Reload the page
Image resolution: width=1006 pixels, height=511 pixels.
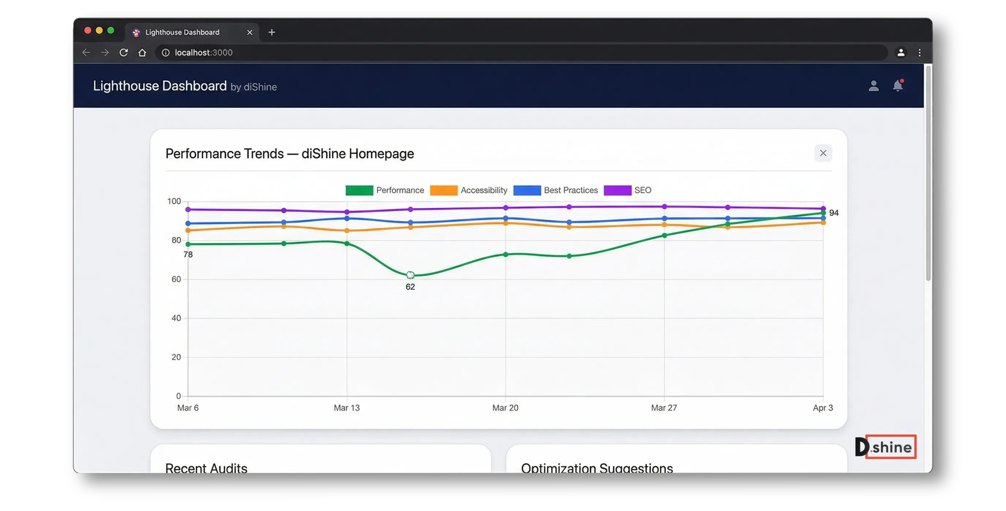pyautogui.click(x=124, y=52)
